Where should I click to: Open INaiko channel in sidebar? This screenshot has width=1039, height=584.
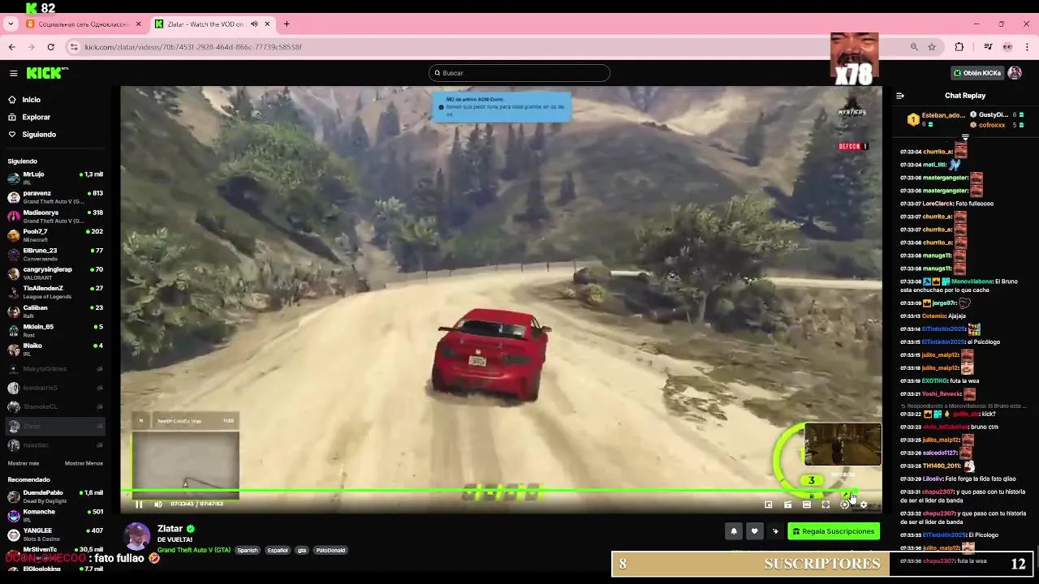tap(55, 349)
